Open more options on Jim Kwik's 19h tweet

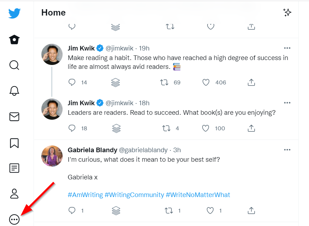(x=287, y=48)
